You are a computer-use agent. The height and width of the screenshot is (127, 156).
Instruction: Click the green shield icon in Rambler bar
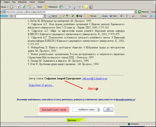pyautogui.click(x=67, y=16)
